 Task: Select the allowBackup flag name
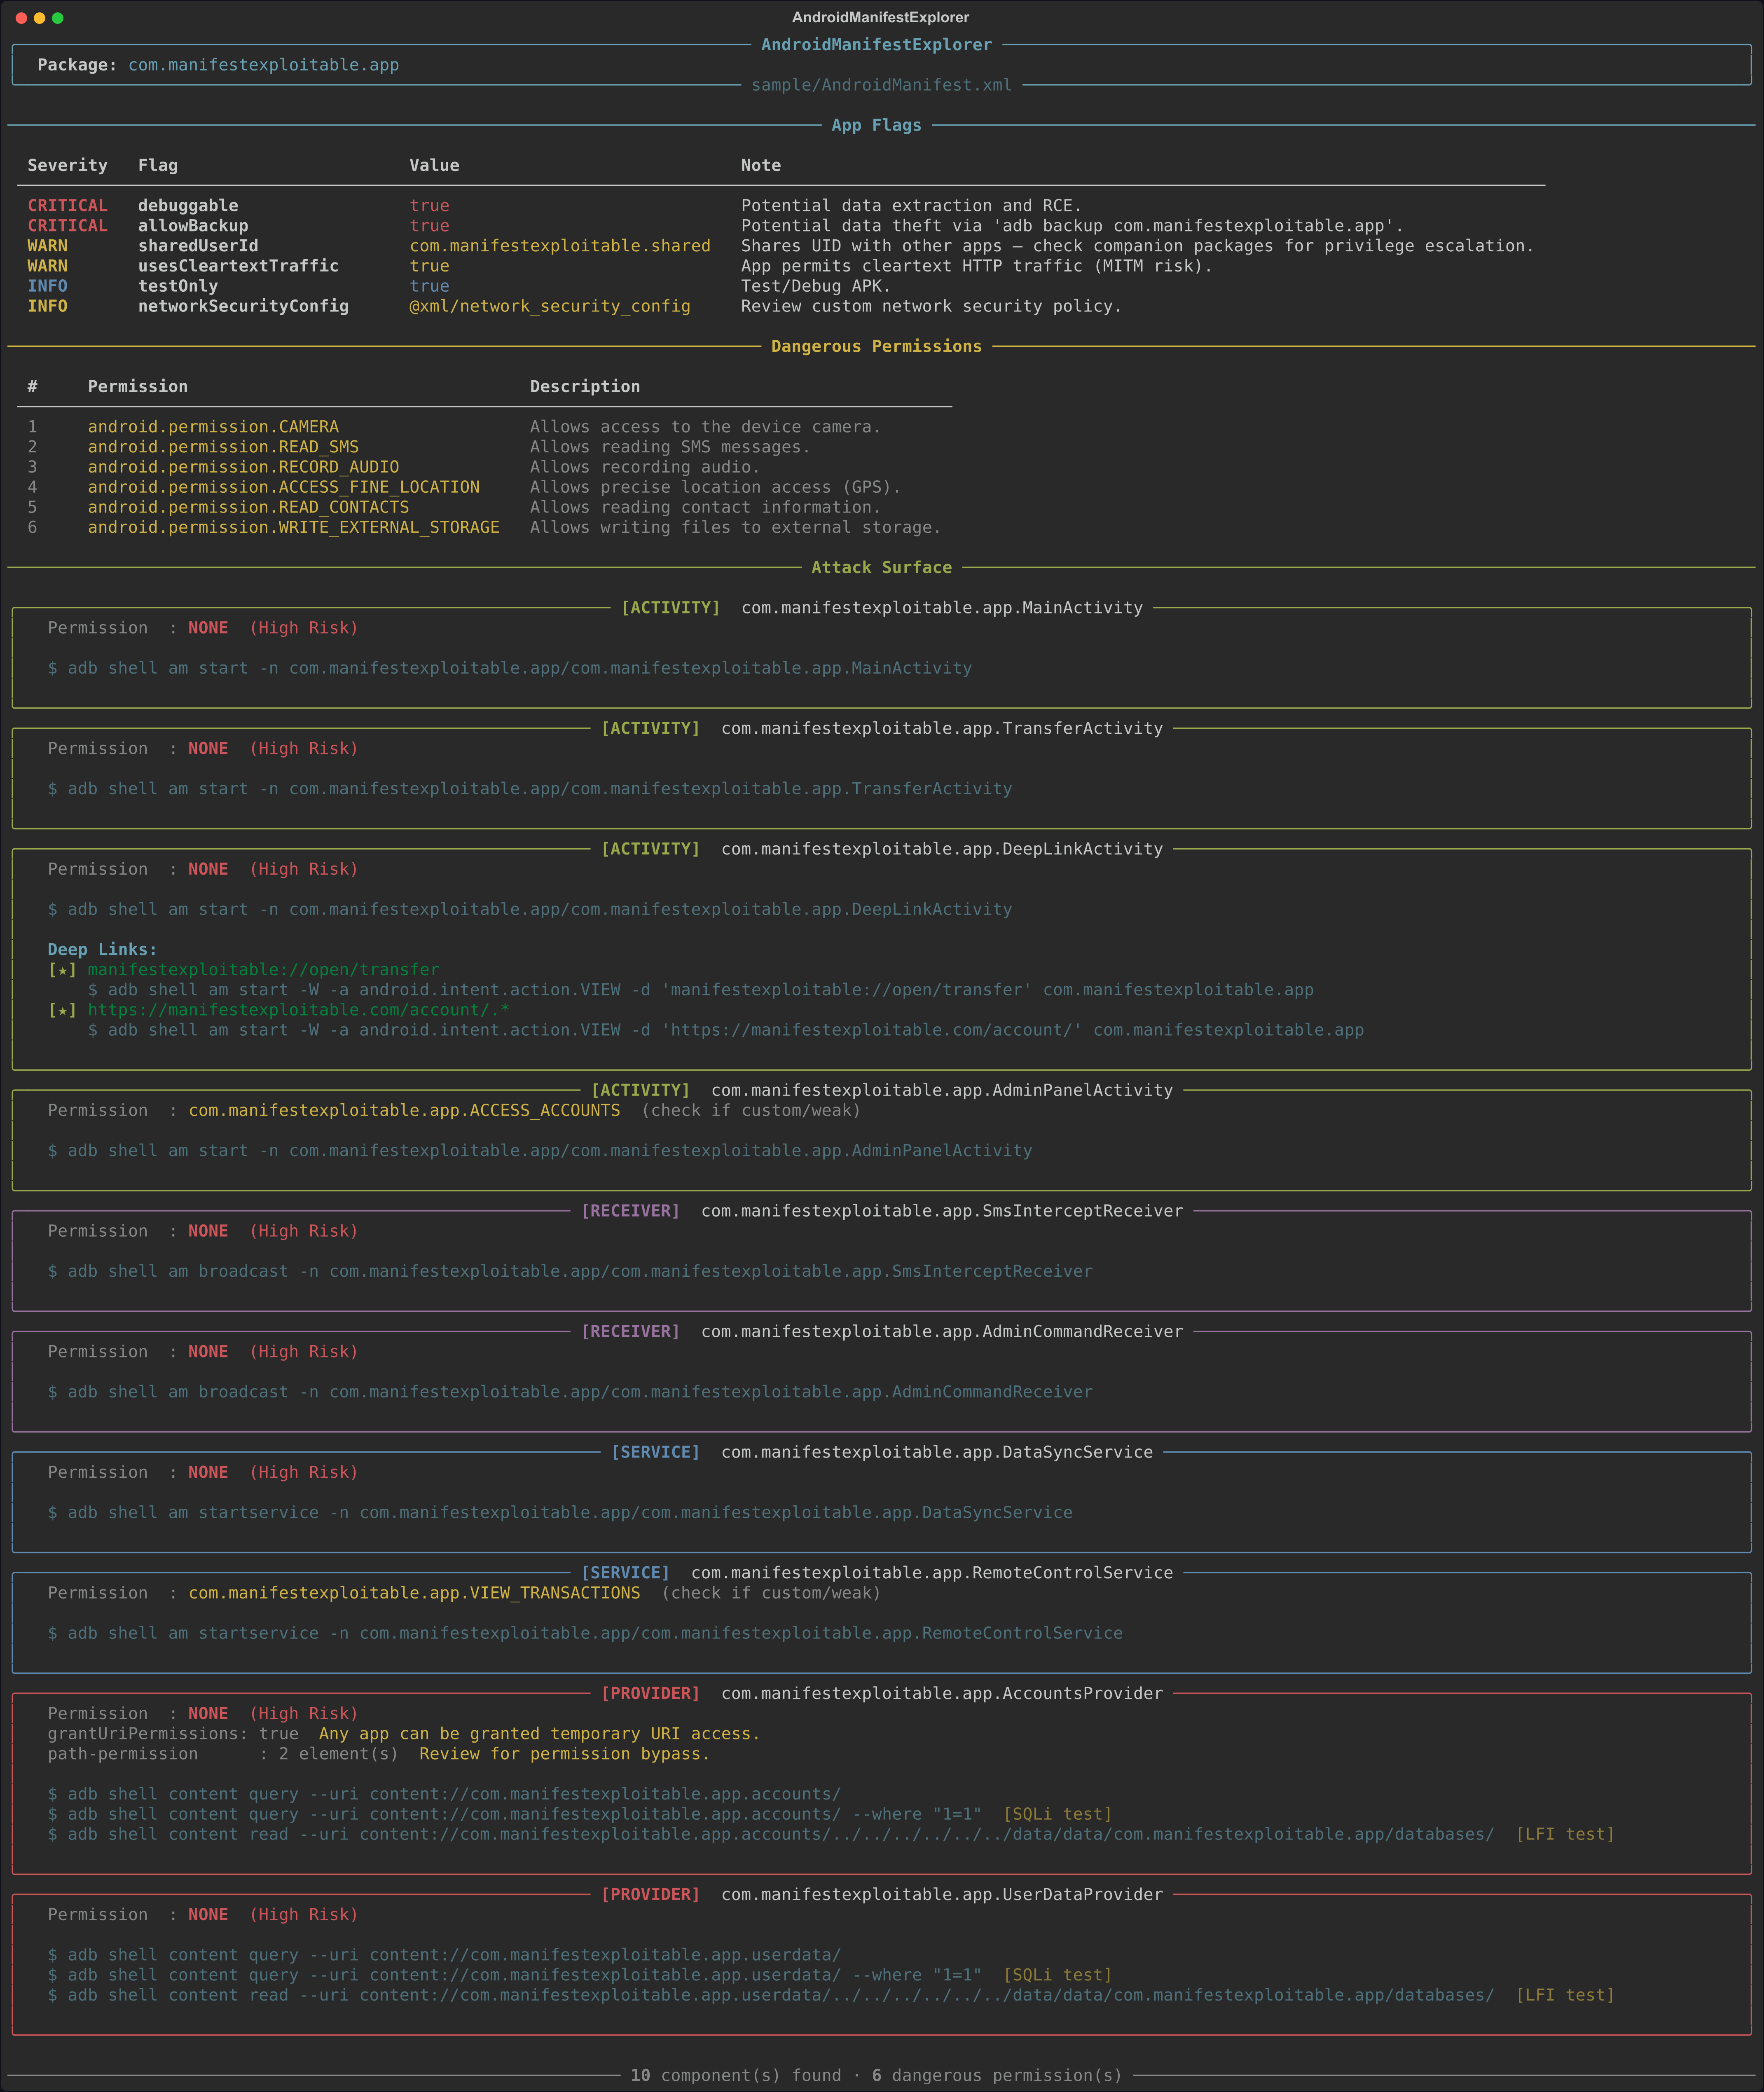(193, 226)
